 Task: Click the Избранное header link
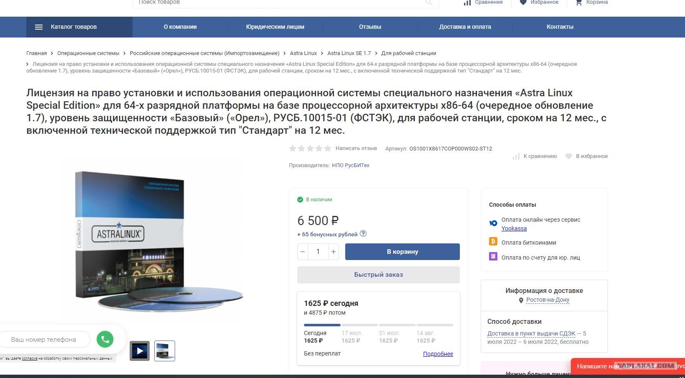point(544,3)
